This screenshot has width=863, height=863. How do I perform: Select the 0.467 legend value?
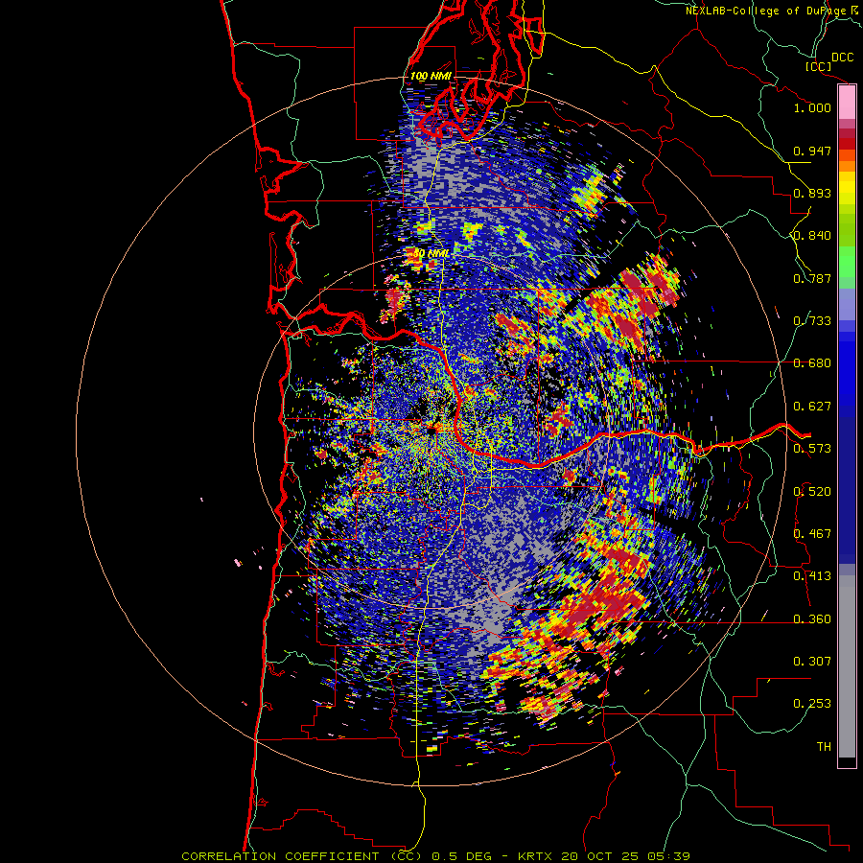(812, 534)
